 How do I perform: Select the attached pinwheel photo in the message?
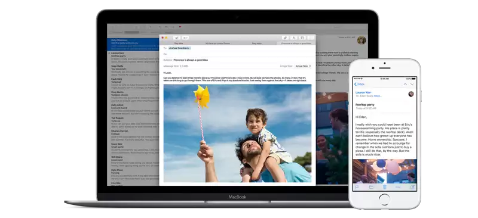(x=237, y=133)
